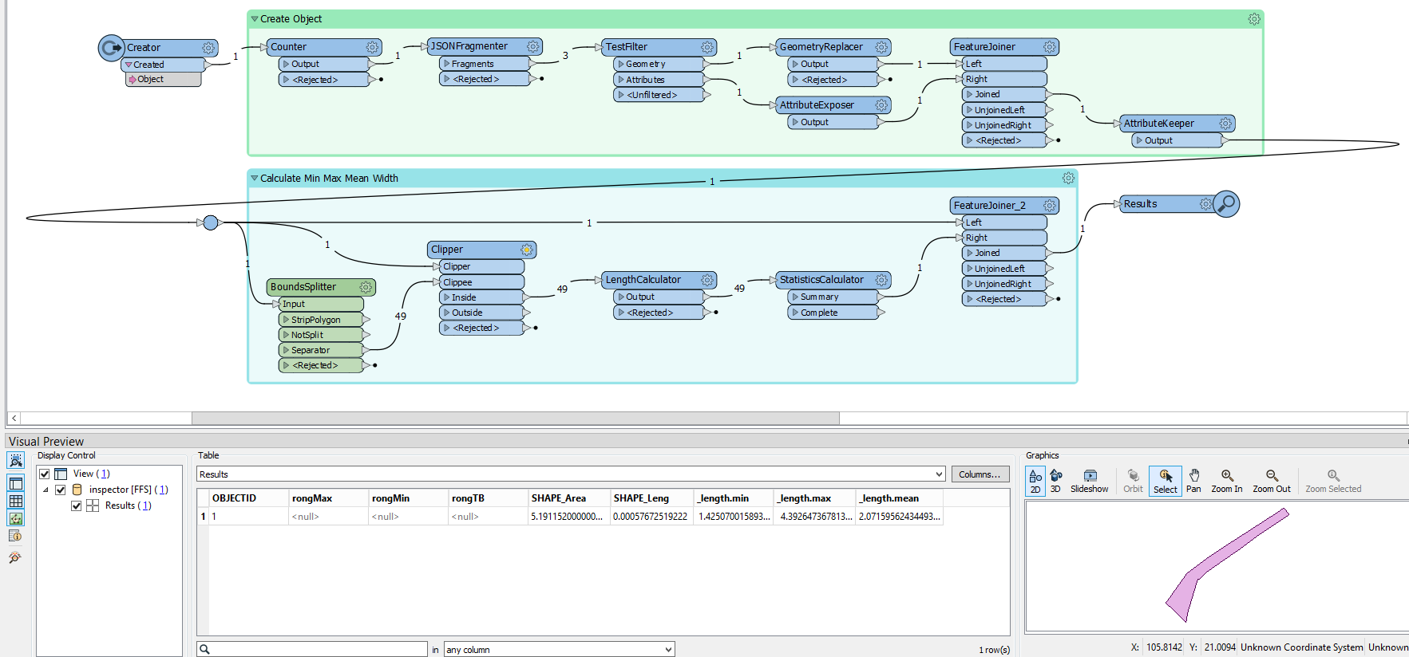
Task: Select table row number 1
Action: pyautogui.click(x=203, y=517)
